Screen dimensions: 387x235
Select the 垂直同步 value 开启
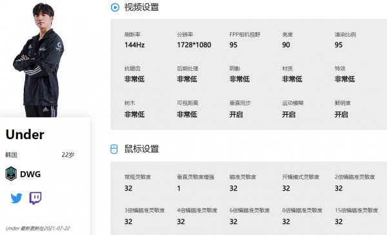click(x=236, y=115)
